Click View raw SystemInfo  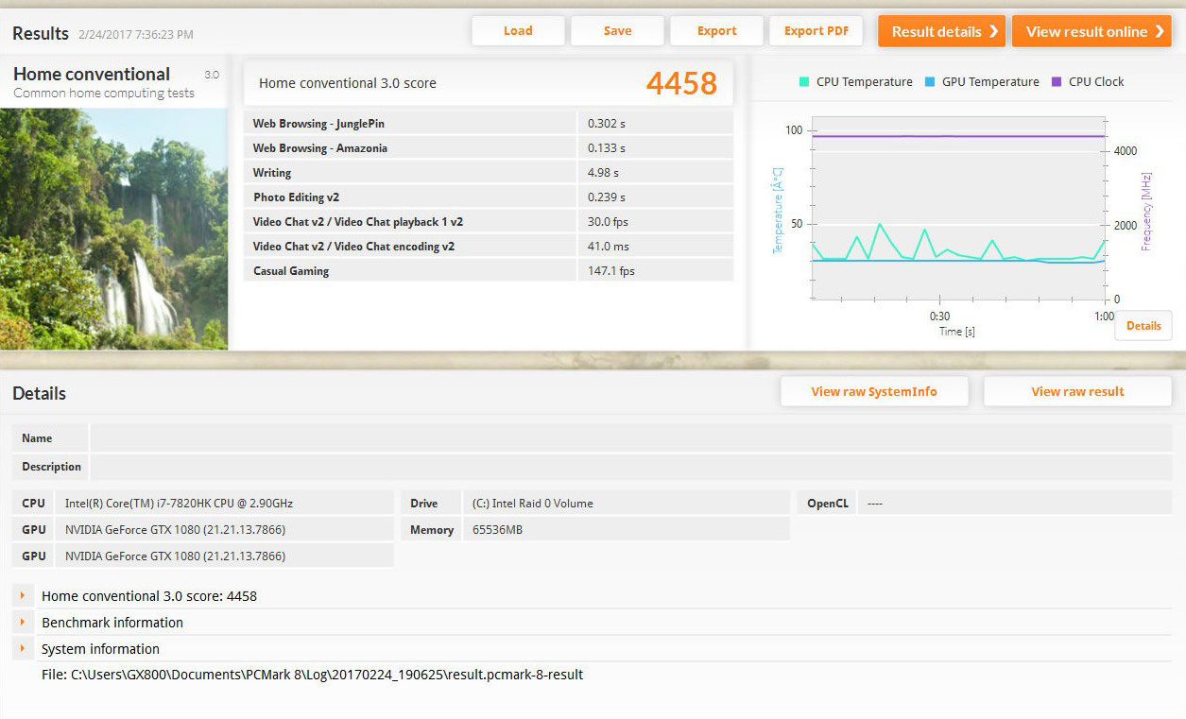point(874,392)
